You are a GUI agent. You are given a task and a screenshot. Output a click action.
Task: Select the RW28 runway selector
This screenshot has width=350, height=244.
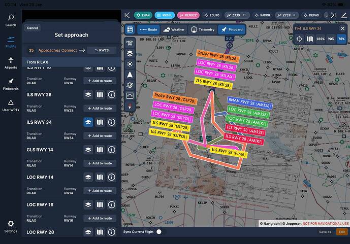[102, 50]
